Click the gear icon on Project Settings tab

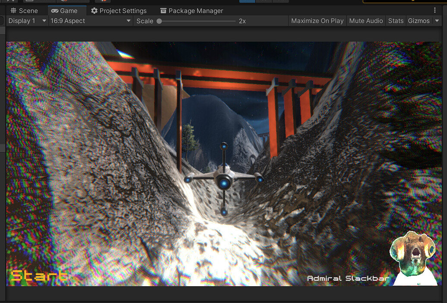95,10
